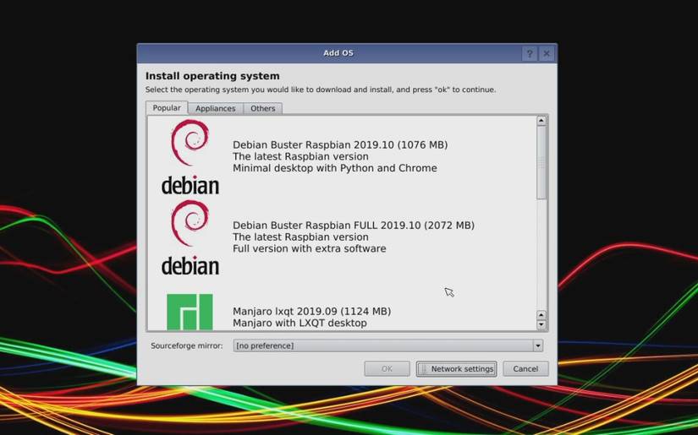This screenshot has height=435, width=698.
Task: Click the small scroll up arrow near list bottom
Action: [x=541, y=315]
